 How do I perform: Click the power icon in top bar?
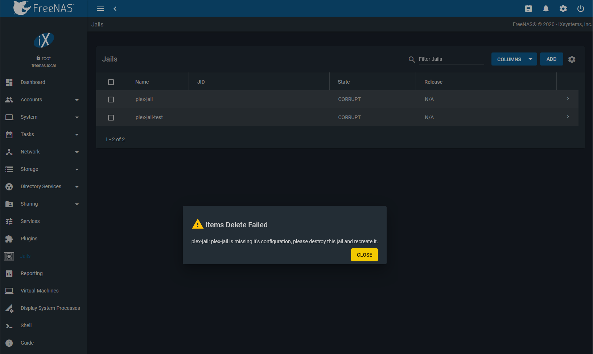click(x=581, y=9)
